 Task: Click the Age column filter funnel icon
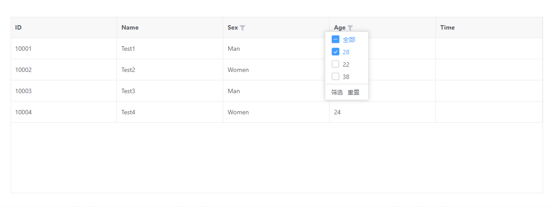point(350,28)
